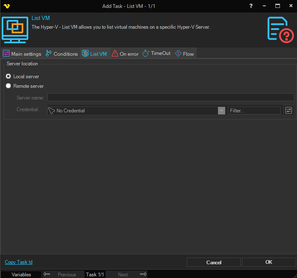Click the left arrow Previous icon
The image size is (297, 278).
47,274
